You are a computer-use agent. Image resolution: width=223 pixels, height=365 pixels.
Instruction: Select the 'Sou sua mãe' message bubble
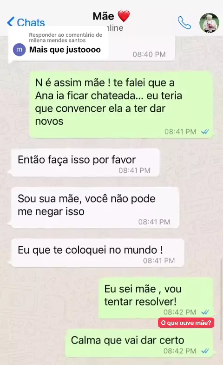click(95, 208)
